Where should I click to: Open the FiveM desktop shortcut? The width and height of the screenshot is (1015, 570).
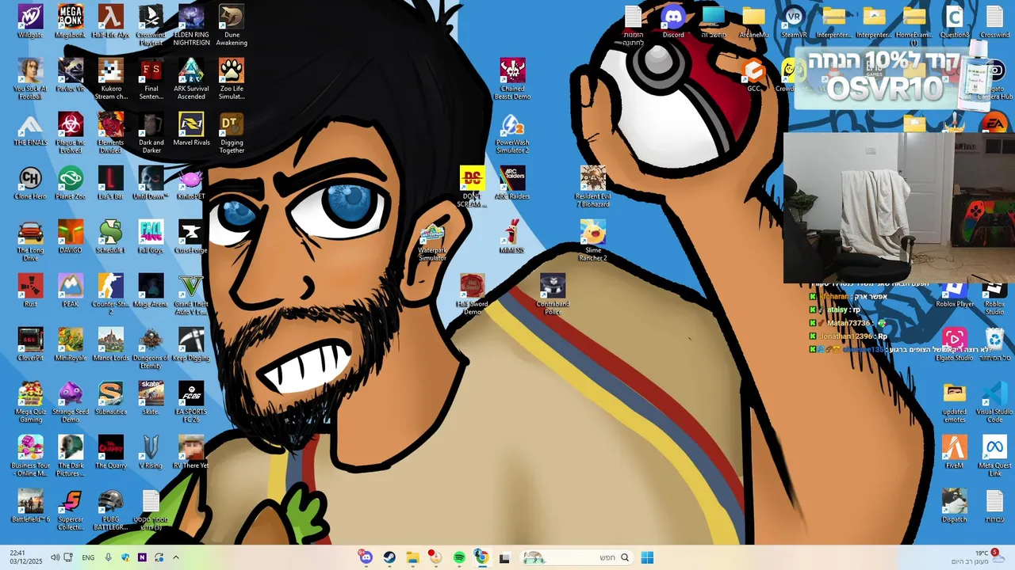955,453
